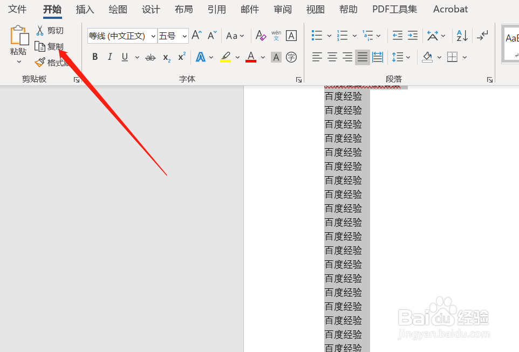Open the font name dropdown
The width and height of the screenshot is (519, 352).
[x=154, y=36]
